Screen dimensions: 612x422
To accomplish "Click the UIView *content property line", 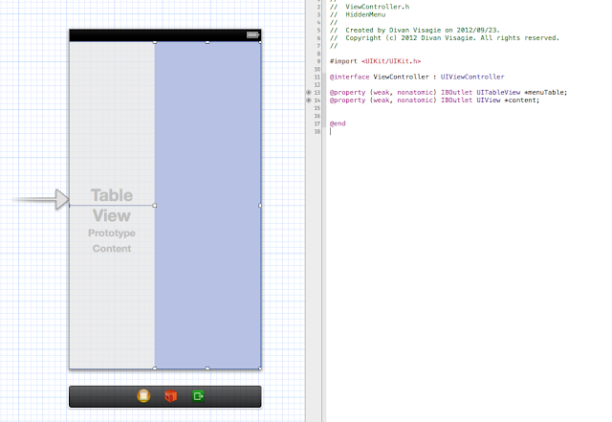I will (434, 100).
